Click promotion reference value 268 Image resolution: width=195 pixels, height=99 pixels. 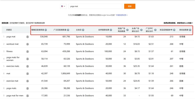click(172, 44)
